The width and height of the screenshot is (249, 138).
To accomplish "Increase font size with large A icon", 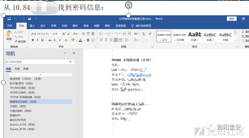I will (x=64, y=34).
